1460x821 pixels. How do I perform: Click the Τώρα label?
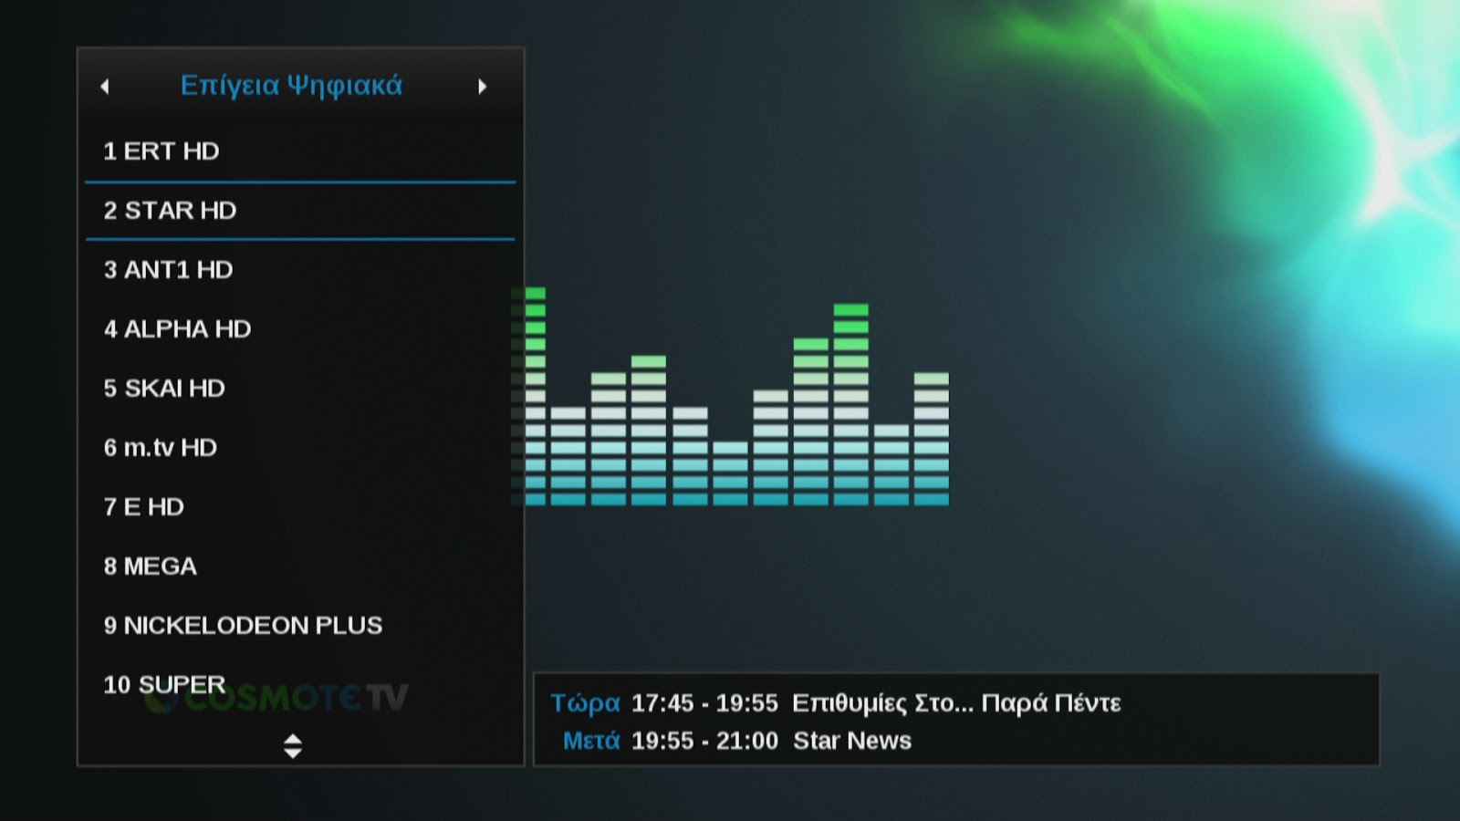click(585, 703)
